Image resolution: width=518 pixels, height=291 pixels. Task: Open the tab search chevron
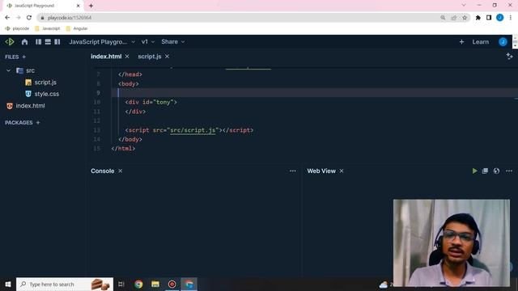464,6
